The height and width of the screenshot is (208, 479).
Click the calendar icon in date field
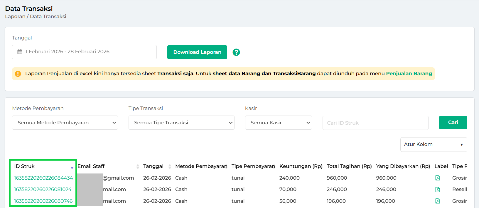[20, 52]
